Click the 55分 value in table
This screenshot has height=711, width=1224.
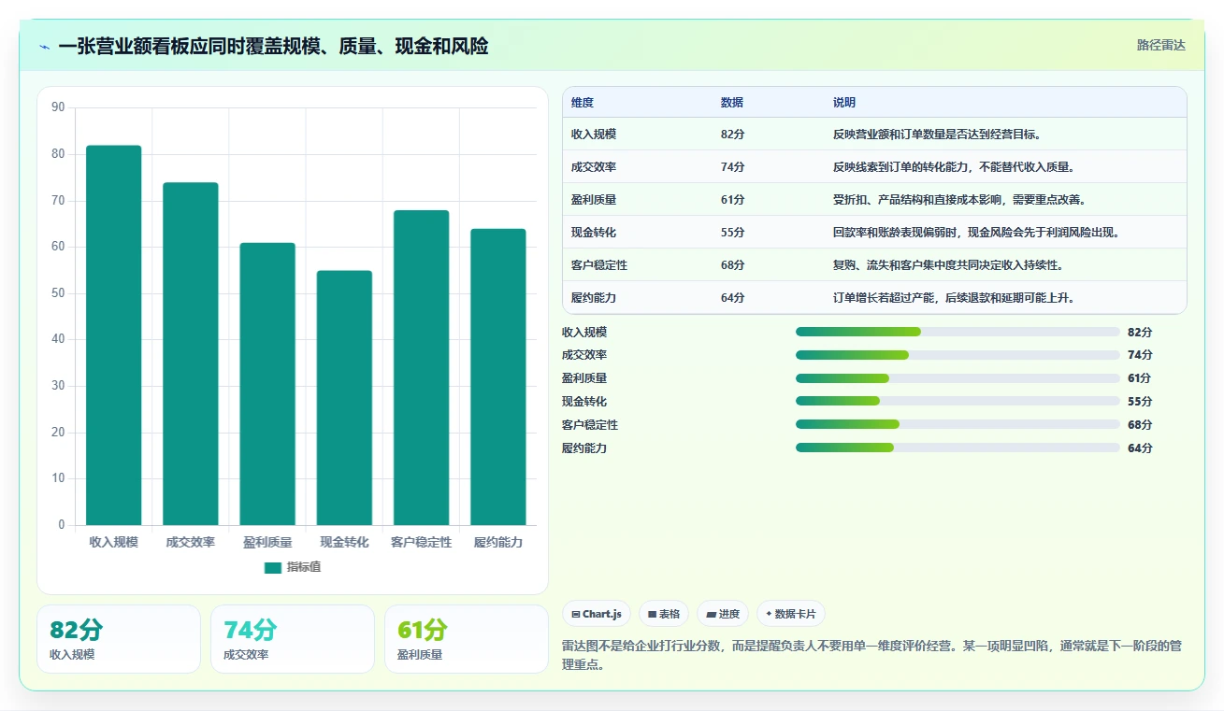(733, 233)
